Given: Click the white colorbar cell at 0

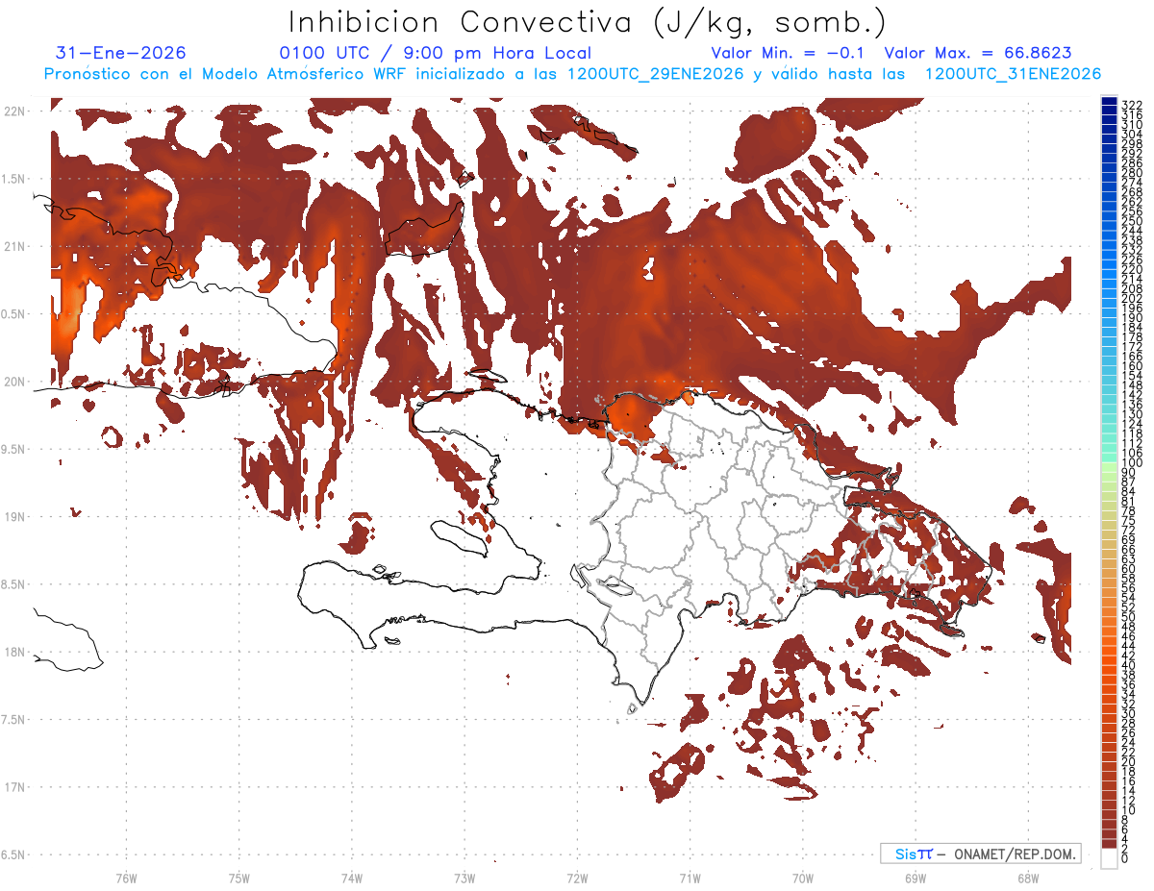Looking at the screenshot, I should click(1110, 857).
